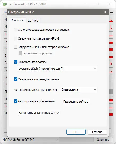Minimize the GPU-Z main window
116x144 pixels.
[x=85, y=4]
